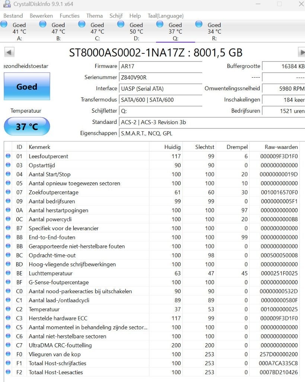Screen dimensions: 305x382
Task: Click the Interface field UASP (Serial ATA)
Action: pos(161,89)
